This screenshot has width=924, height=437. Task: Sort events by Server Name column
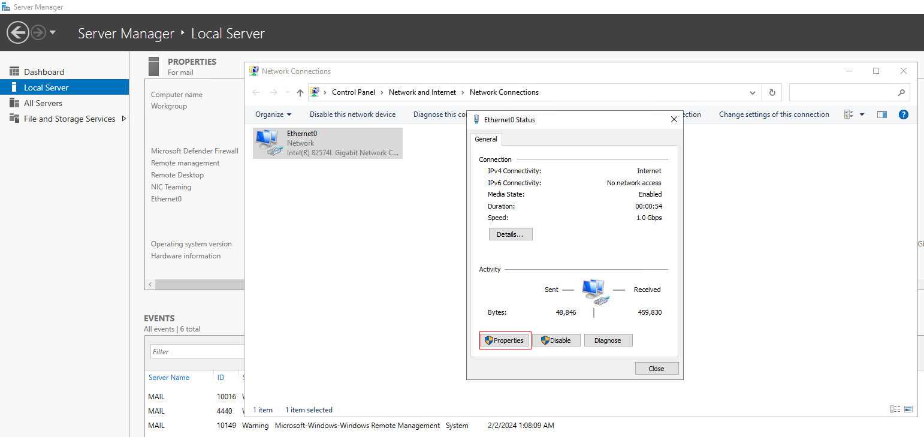coord(169,378)
